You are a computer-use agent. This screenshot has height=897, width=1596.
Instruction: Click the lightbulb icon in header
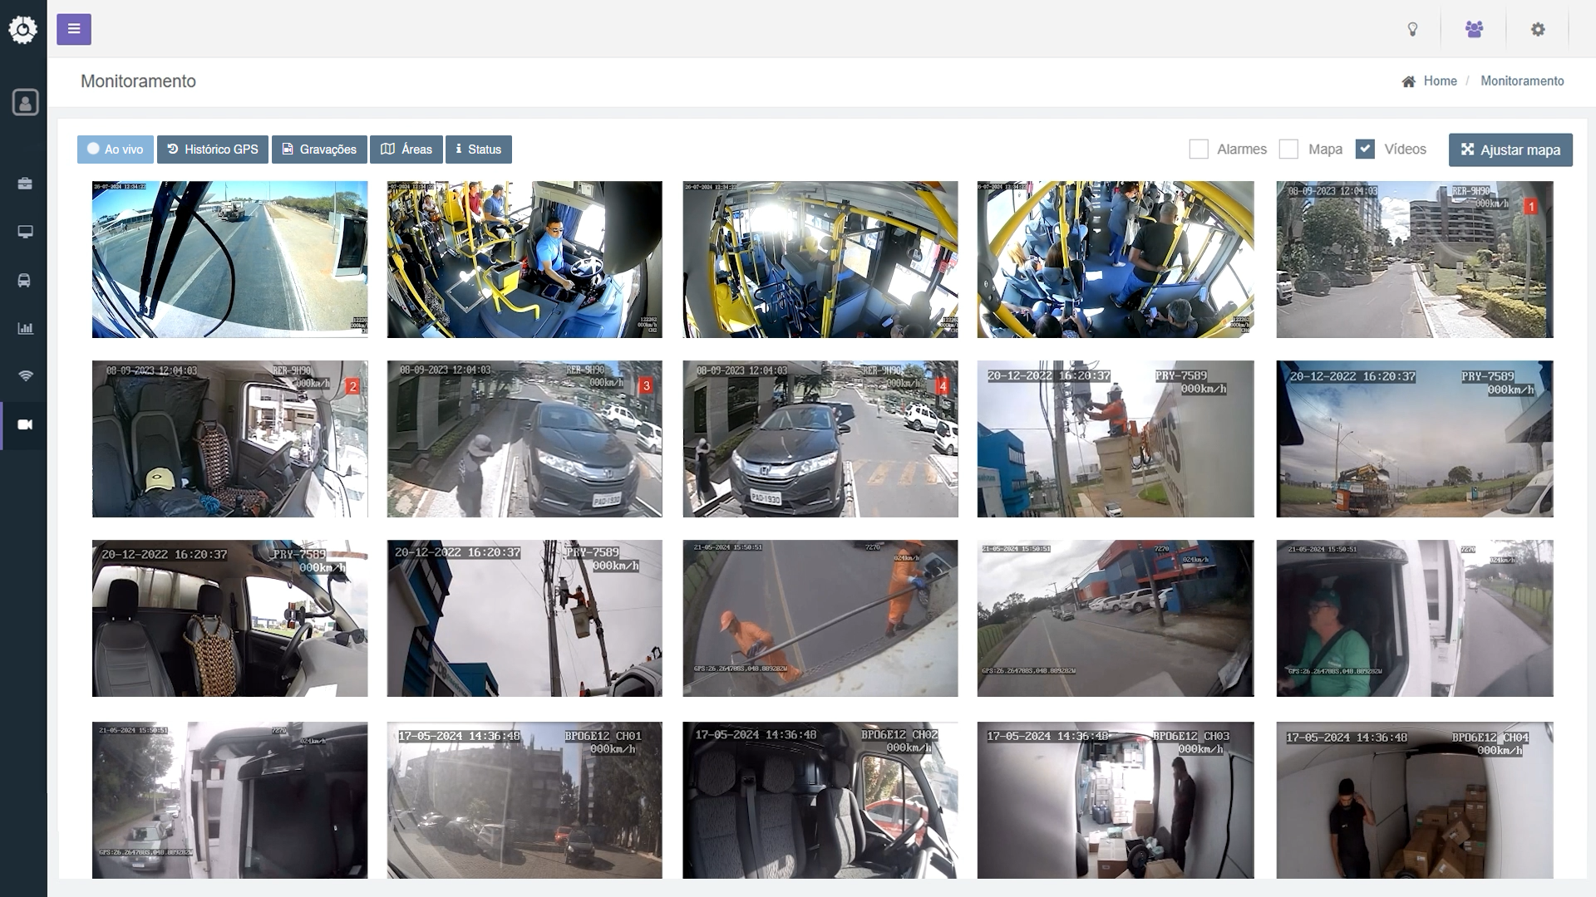(1412, 30)
